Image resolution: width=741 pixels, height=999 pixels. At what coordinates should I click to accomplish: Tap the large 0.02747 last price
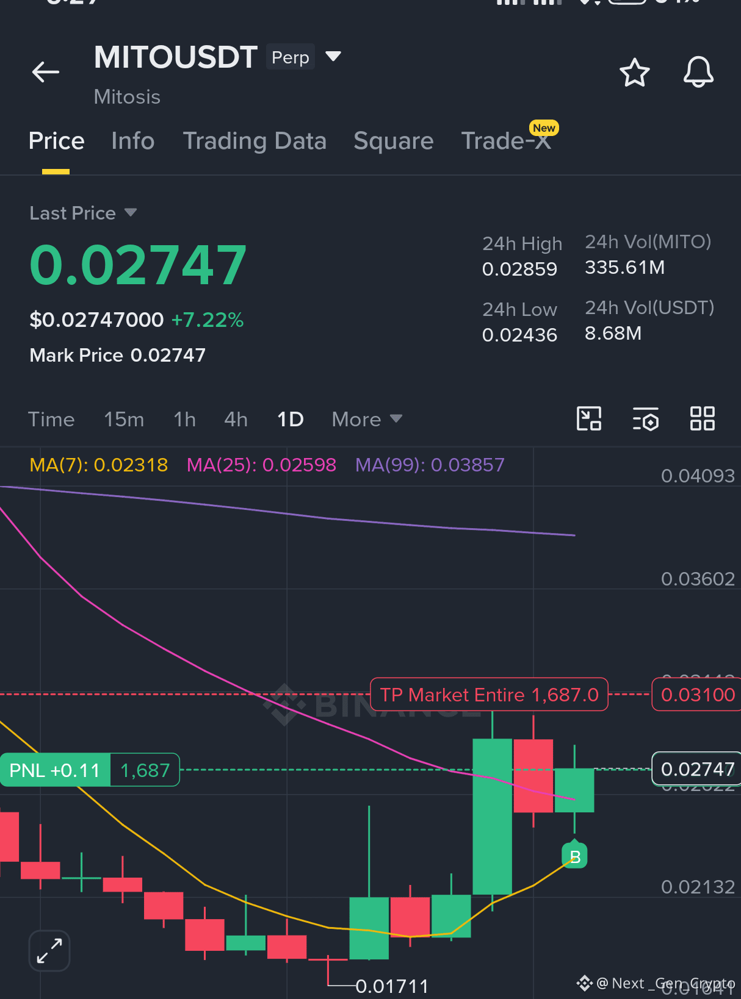pos(138,264)
